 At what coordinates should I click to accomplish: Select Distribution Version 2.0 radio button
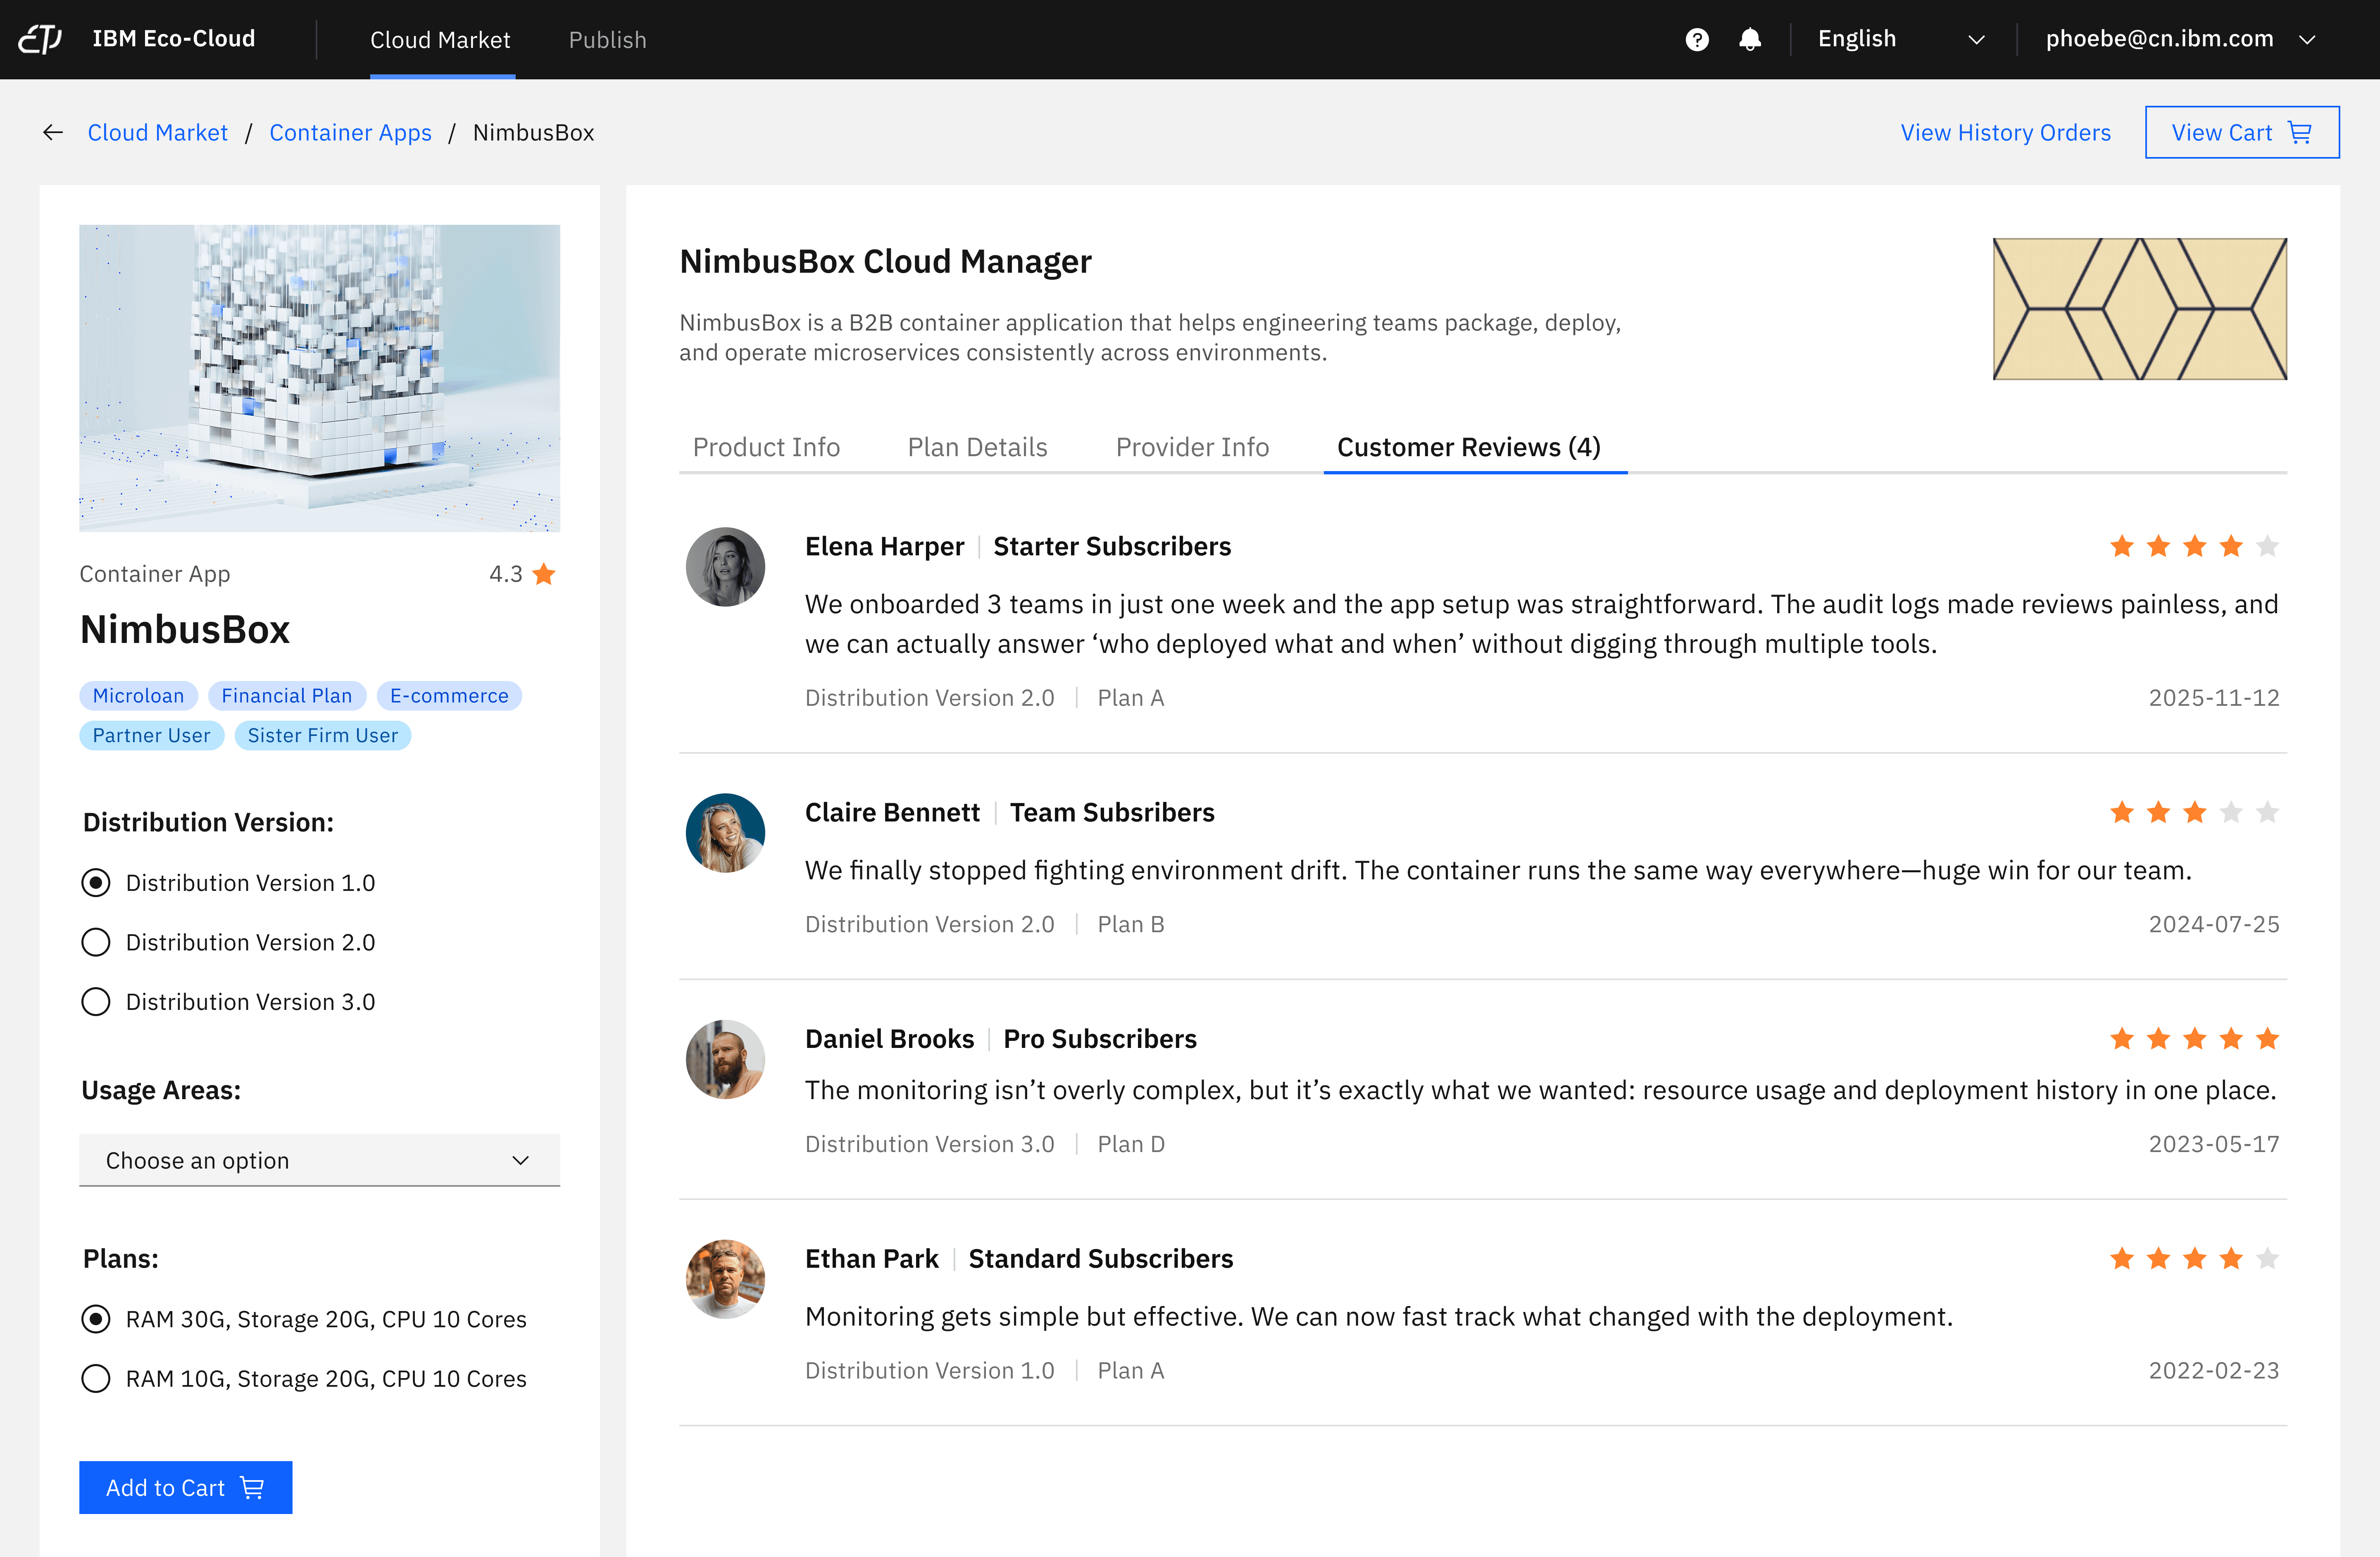click(96, 942)
